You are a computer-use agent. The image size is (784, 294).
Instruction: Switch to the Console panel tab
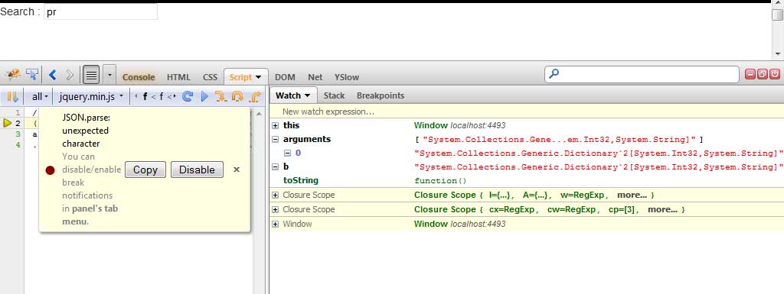point(139,77)
